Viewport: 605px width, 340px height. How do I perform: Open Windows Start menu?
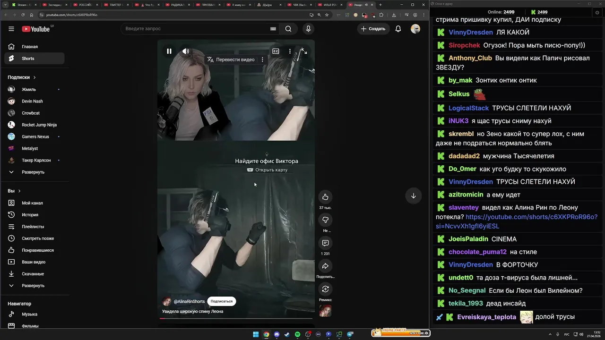(x=256, y=334)
